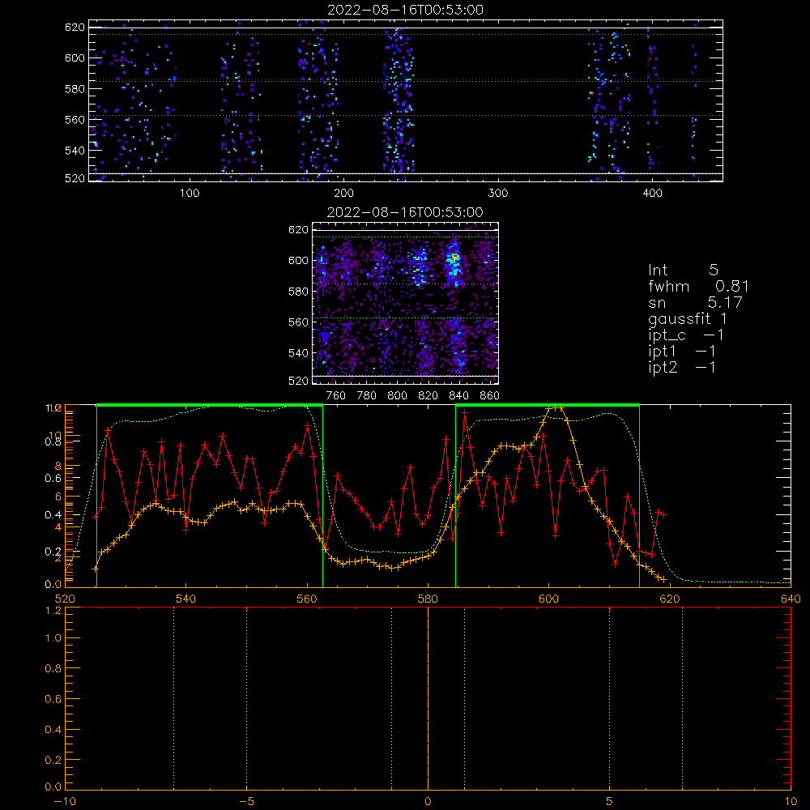This screenshot has width=810, height=810.
Task: Click x-axis label 540 on profile plot
Action: 186,599
